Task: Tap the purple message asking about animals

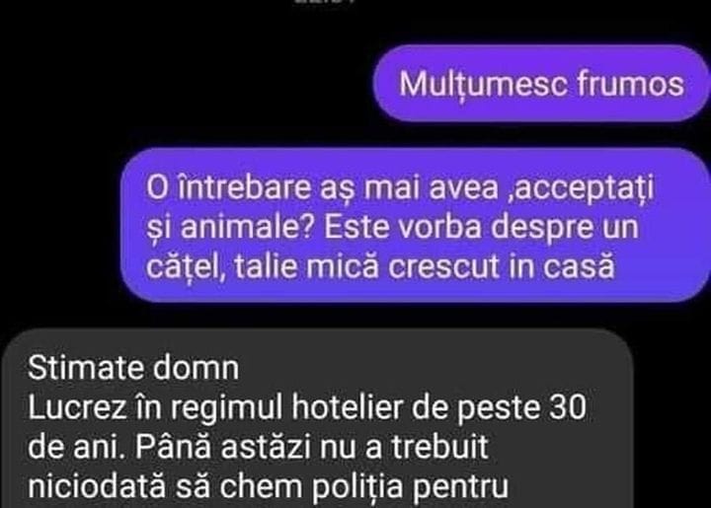Action: click(415, 225)
